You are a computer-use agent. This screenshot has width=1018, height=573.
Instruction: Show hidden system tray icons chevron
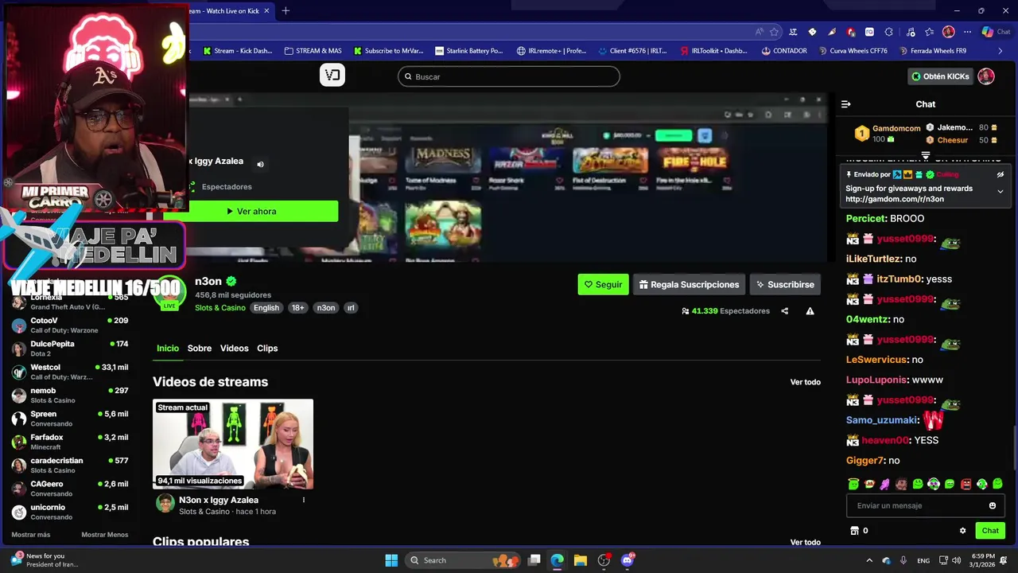(x=869, y=560)
